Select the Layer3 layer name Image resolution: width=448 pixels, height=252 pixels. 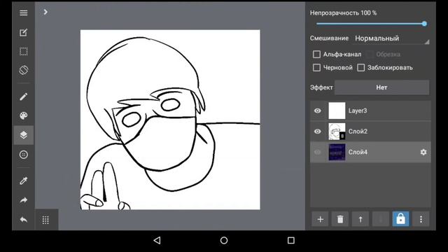pos(358,111)
